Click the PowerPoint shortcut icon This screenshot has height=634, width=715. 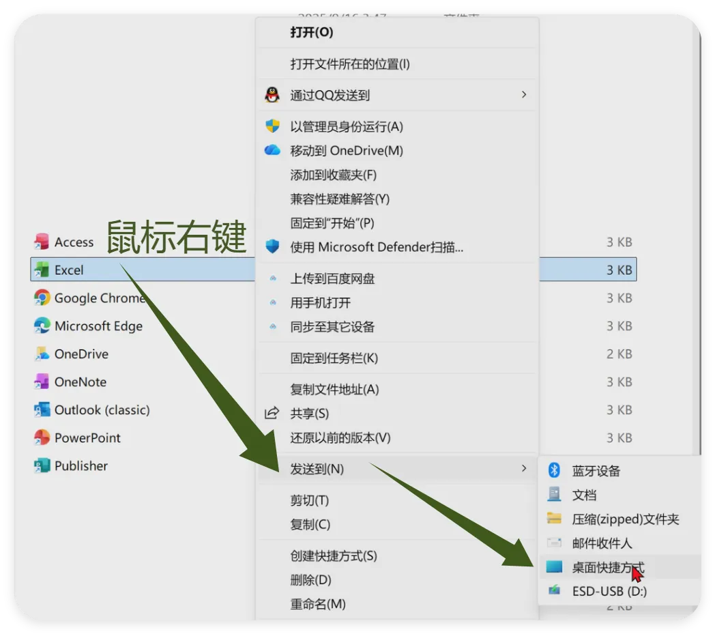pyautogui.click(x=42, y=437)
